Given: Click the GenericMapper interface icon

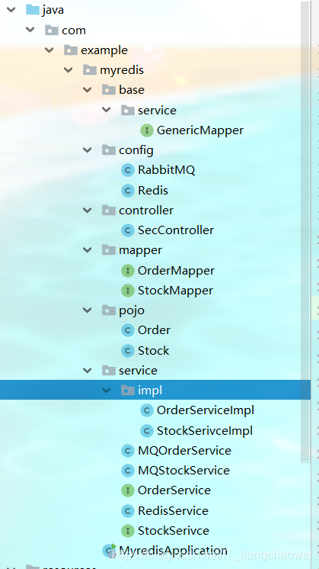Looking at the screenshot, I should pyautogui.click(x=146, y=130).
